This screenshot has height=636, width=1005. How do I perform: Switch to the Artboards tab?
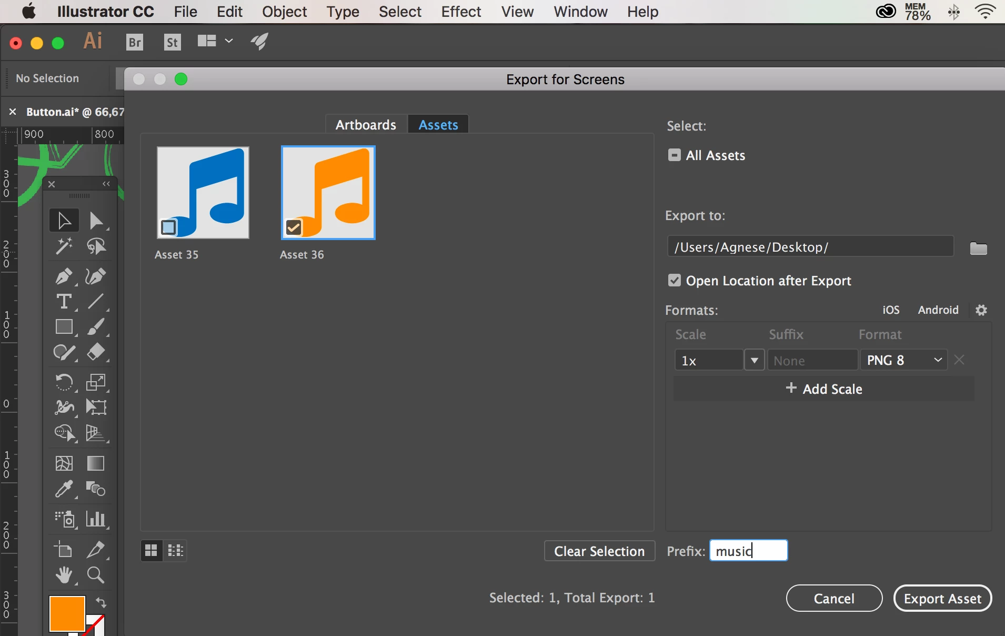click(x=366, y=125)
